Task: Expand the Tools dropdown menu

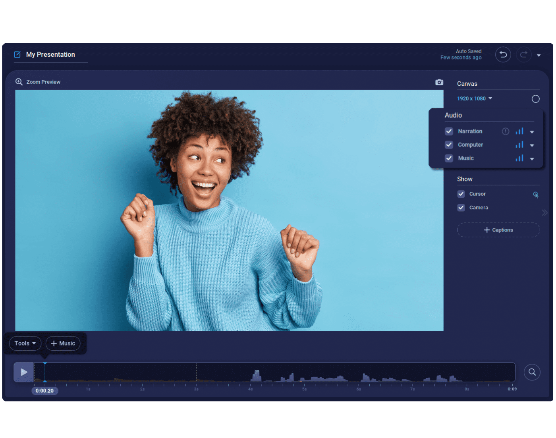Action: (x=25, y=343)
